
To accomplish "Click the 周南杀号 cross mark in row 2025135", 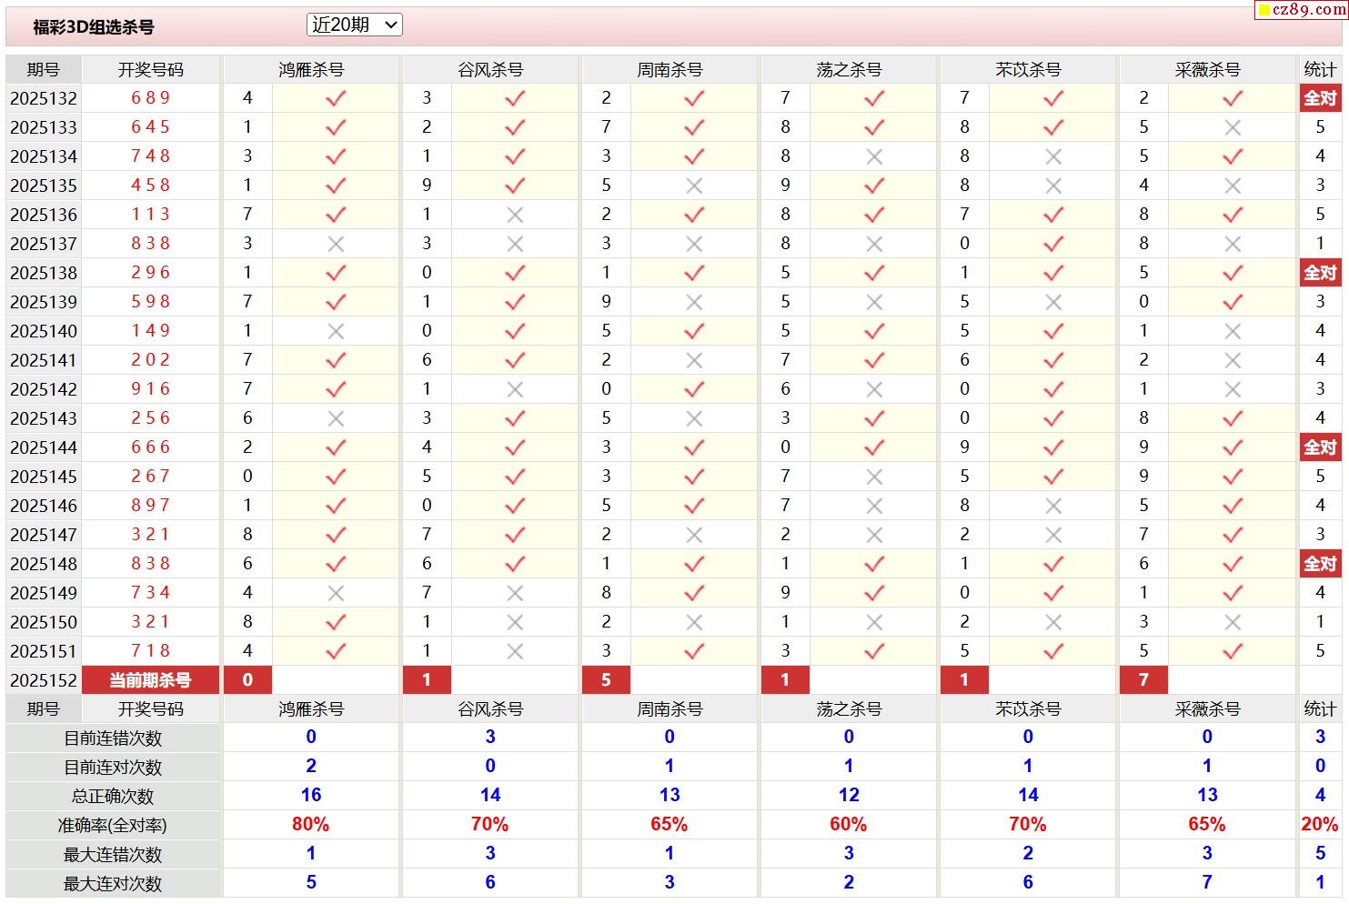I will 694,186.
